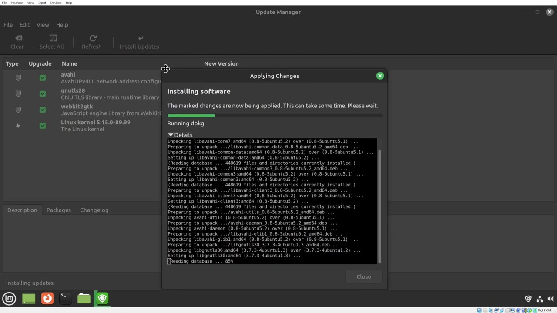Image resolution: width=557 pixels, height=313 pixels.
Task: Open Terminal from the taskbar
Action: click(x=65, y=298)
